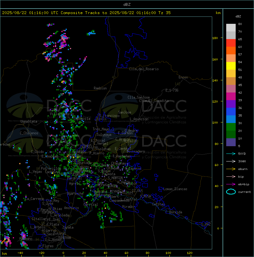Click the Carrizal label on the map
Image resolution: width=254 pixels, height=257 pixels.
click(x=91, y=205)
